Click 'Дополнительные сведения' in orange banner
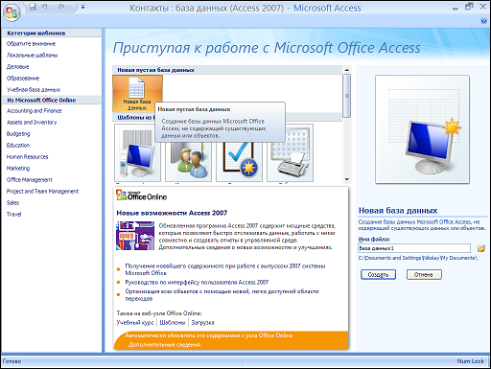 coord(165,345)
